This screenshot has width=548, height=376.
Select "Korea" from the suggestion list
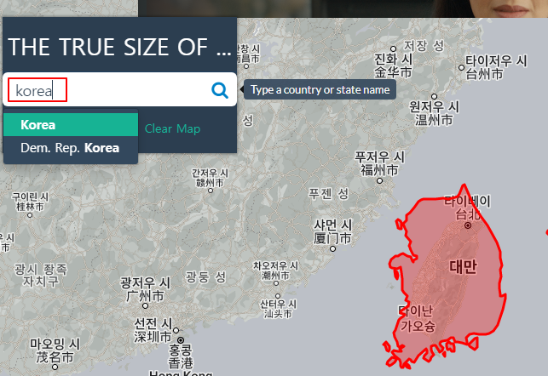pyautogui.click(x=71, y=125)
